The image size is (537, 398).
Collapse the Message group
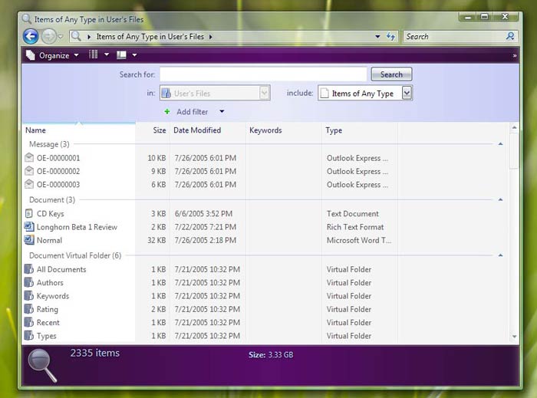click(500, 144)
